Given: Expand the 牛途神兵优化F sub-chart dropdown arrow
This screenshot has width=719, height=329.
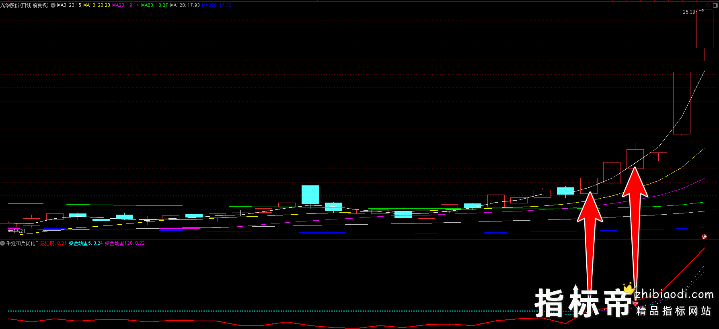Looking at the screenshot, I should (x=2, y=243).
